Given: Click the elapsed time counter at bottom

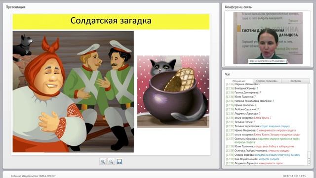Looking at the screenshot, I should coord(294,176).
